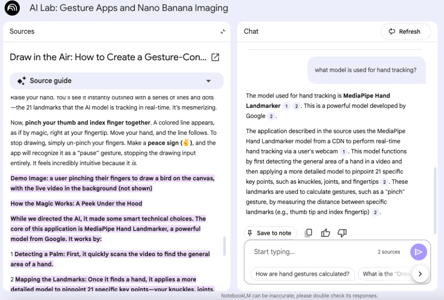Open citation 2 after fingertips
The image size is (444, 300).
pos(384,182)
